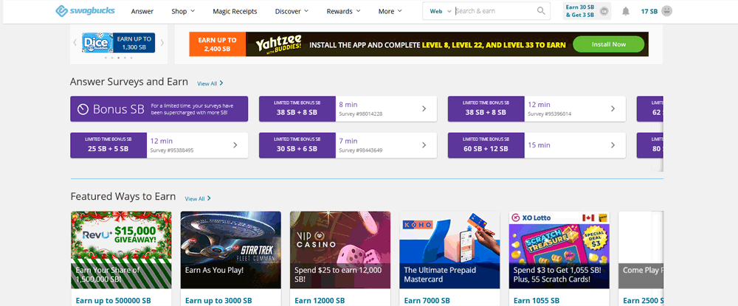Open survey #95388495 arrow
Image resolution: width=738 pixels, height=306 pixels.
pyautogui.click(x=235, y=145)
